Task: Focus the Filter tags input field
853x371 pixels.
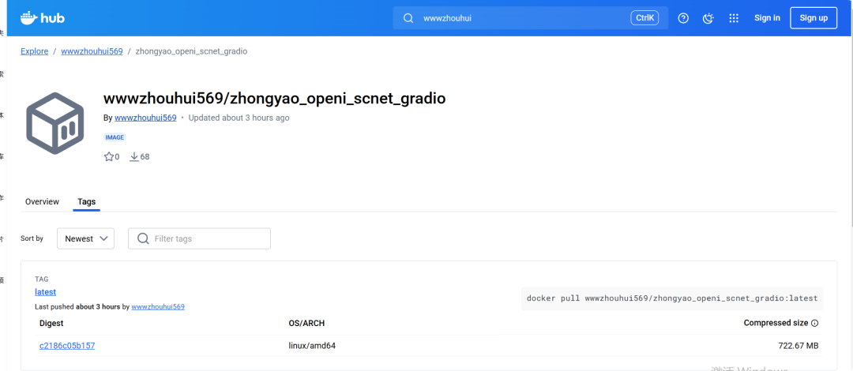Action: [199, 239]
